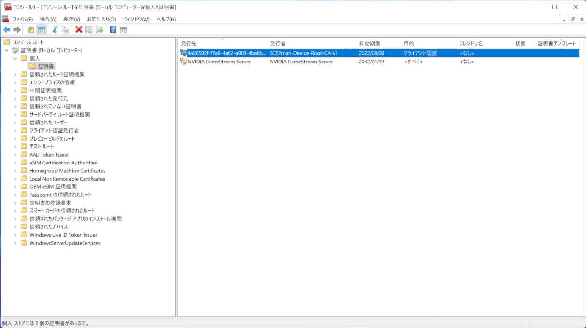Expand the エンタープライズの信頼 node
Screen dimensions: 586x328
point(15,82)
